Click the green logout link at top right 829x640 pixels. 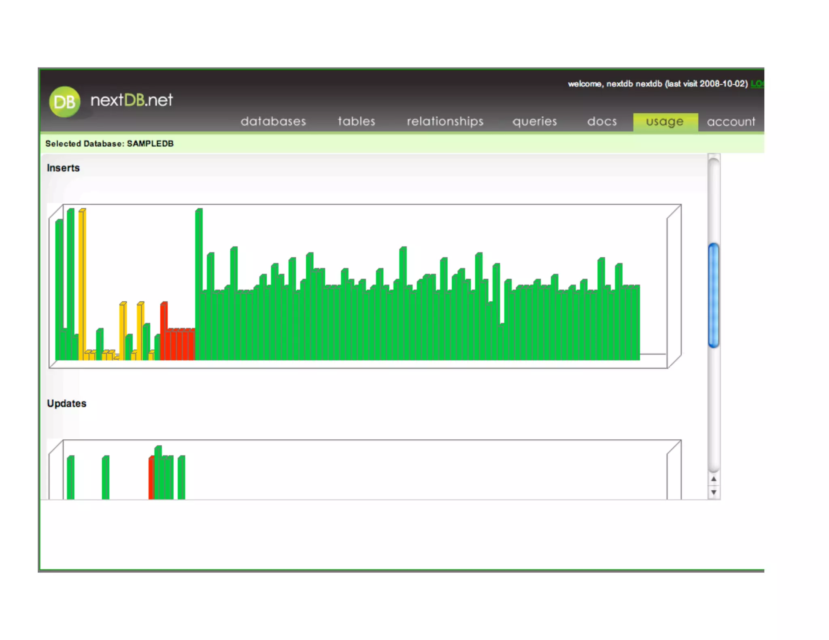point(757,84)
